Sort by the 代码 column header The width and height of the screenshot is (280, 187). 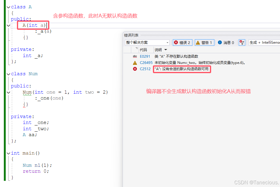(x=143, y=50)
